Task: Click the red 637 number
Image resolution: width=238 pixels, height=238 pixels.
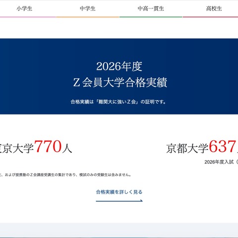Action: pos(222,146)
